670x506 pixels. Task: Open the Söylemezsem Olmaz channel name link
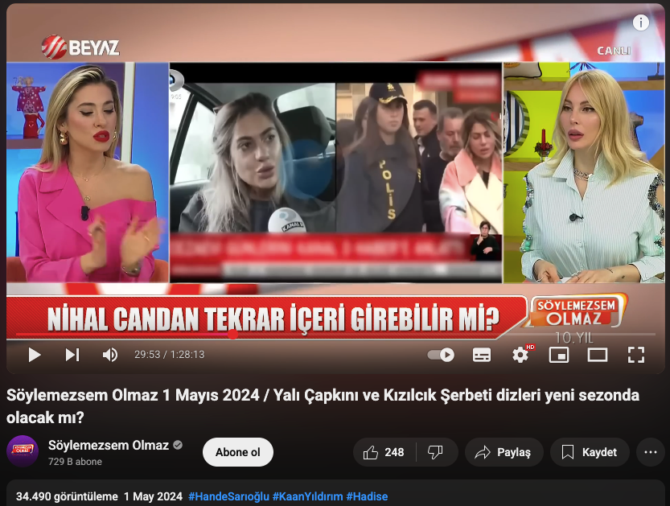(x=109, y=446)
